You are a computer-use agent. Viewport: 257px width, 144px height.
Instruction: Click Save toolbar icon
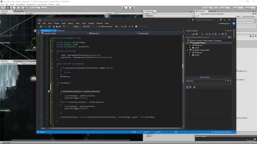57,27
